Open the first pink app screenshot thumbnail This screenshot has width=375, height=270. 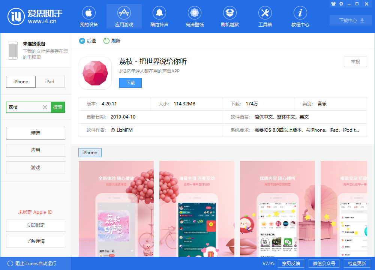click(116, 209)
